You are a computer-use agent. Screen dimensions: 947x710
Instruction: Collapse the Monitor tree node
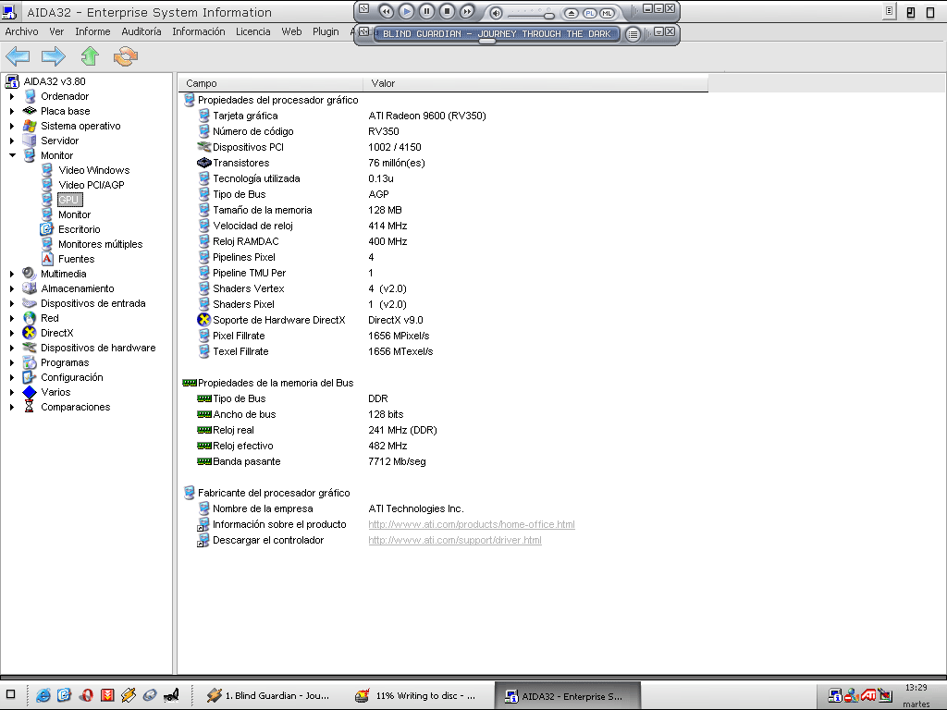(x=11, y=155)
